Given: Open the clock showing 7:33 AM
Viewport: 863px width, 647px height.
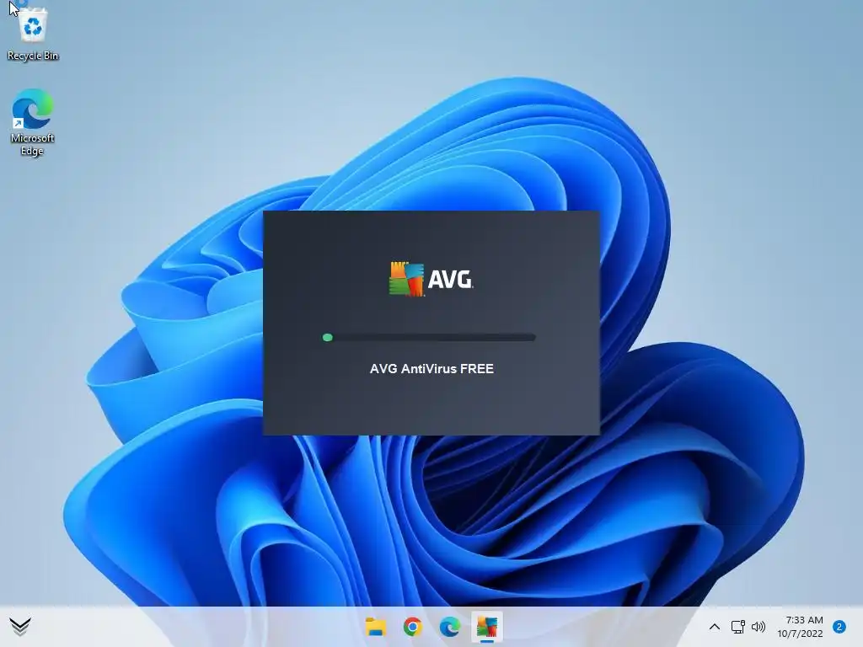Looking at the screenshot, I should (804, 620).
